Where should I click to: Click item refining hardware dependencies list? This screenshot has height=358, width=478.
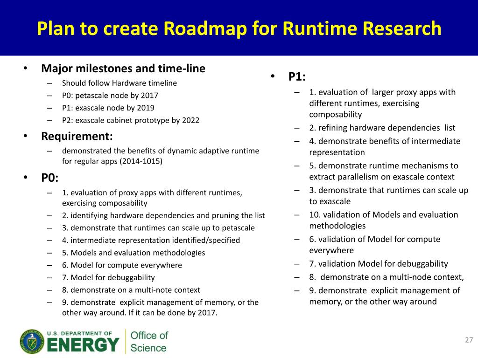[382, 128]
